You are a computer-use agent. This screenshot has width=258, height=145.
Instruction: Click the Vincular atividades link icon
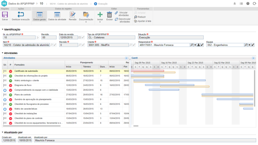point(117,13)
